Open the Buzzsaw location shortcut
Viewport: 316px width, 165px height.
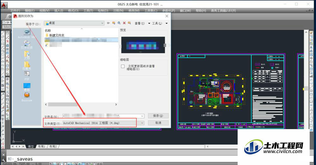[27, 97]
